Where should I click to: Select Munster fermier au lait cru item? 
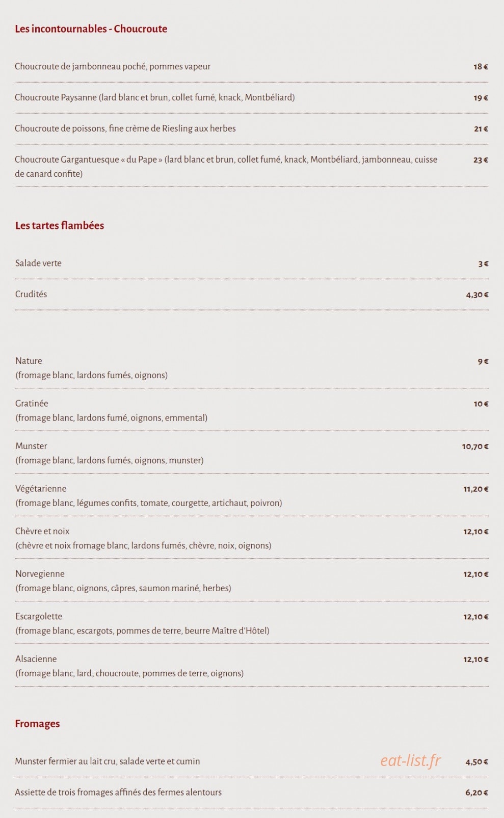(x=251, y=761)
